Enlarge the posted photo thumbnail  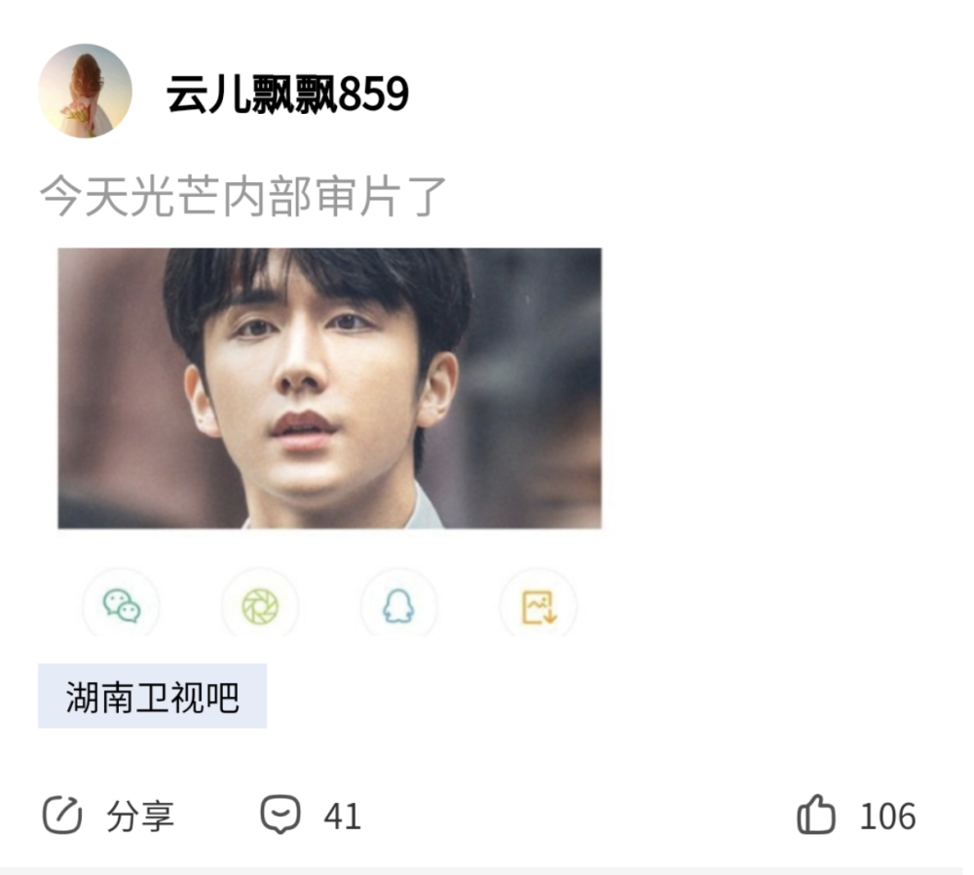coord(330,389)
